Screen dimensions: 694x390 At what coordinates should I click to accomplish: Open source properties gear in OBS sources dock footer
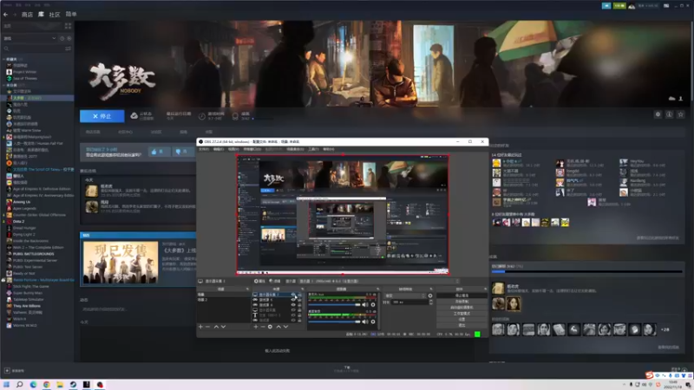(x=270, y=327)
